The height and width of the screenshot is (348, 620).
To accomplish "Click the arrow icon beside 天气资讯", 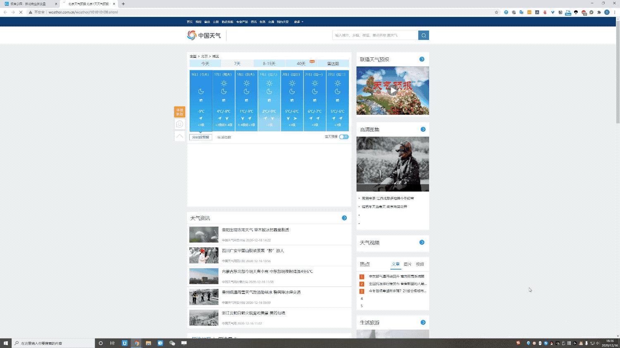I will tap(344, 218).
